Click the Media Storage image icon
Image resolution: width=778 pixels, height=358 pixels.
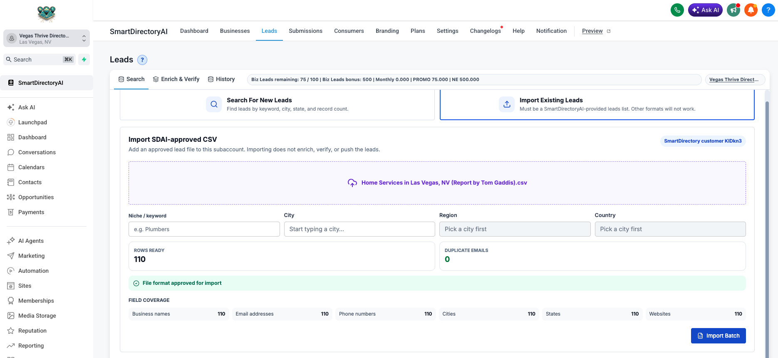[11, 316]
